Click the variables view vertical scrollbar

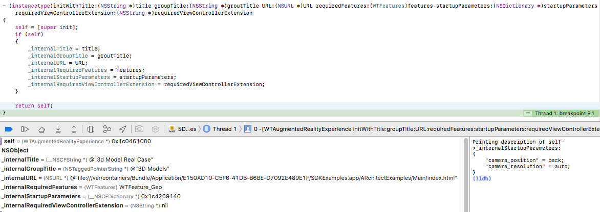coord(466,175)
